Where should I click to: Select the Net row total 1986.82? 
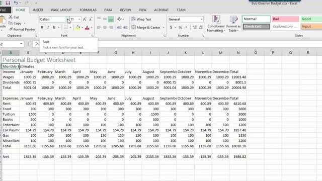pyautogui.click(x=238, y=156)
